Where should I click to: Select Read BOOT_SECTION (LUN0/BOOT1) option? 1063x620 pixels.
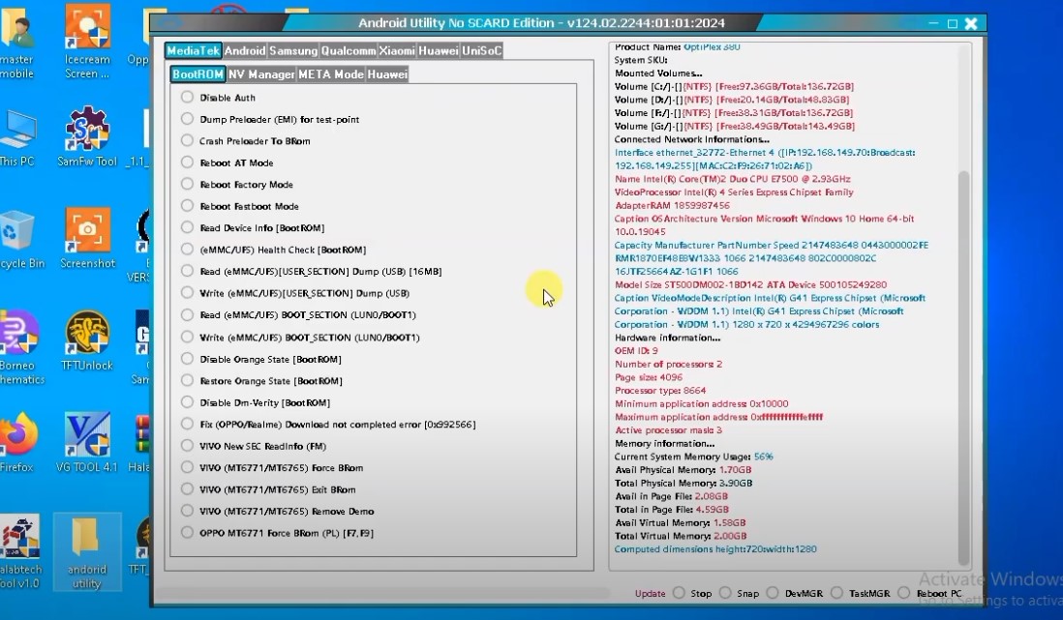[x=187, y=314]
